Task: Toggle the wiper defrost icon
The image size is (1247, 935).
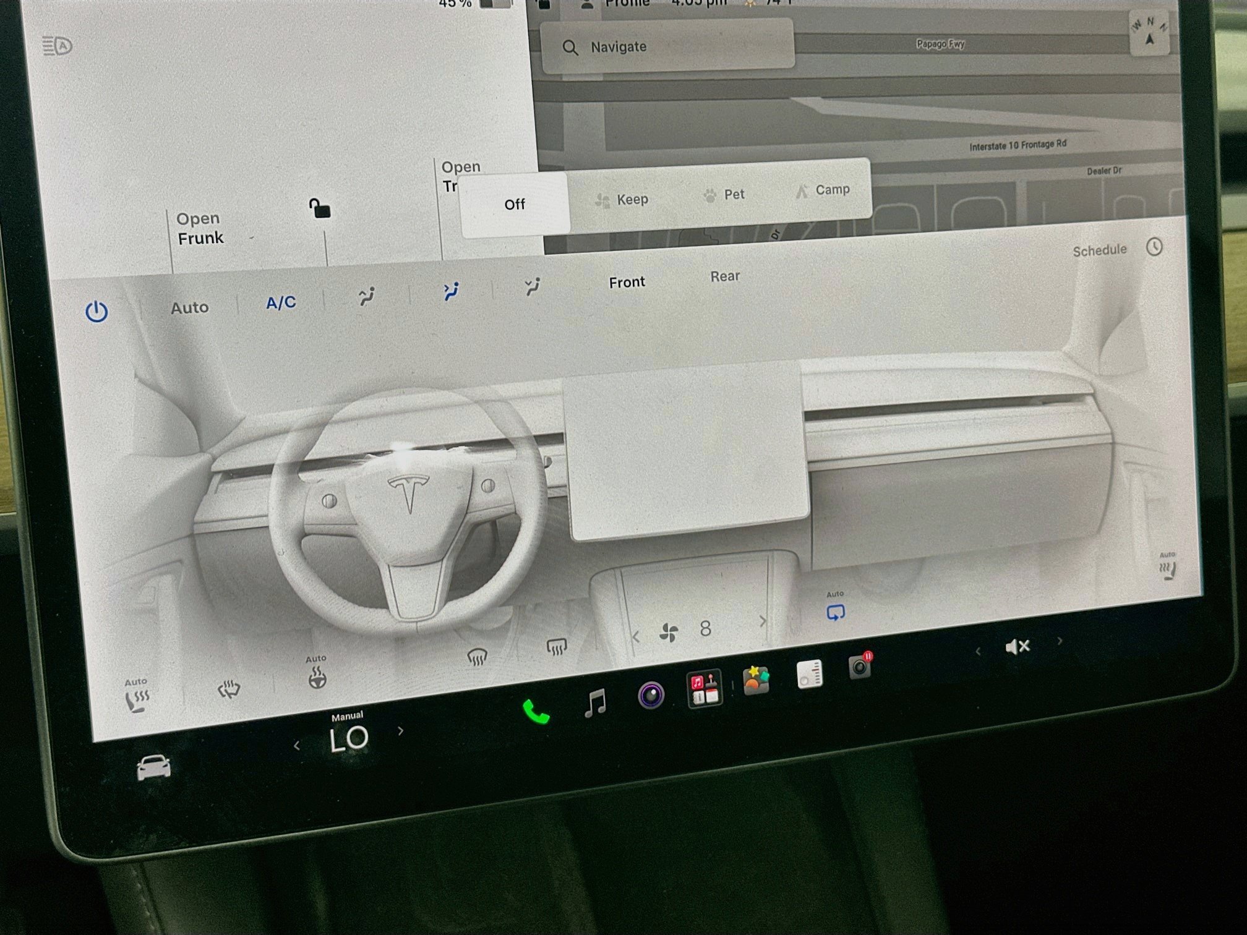Action: pos(228,690)
